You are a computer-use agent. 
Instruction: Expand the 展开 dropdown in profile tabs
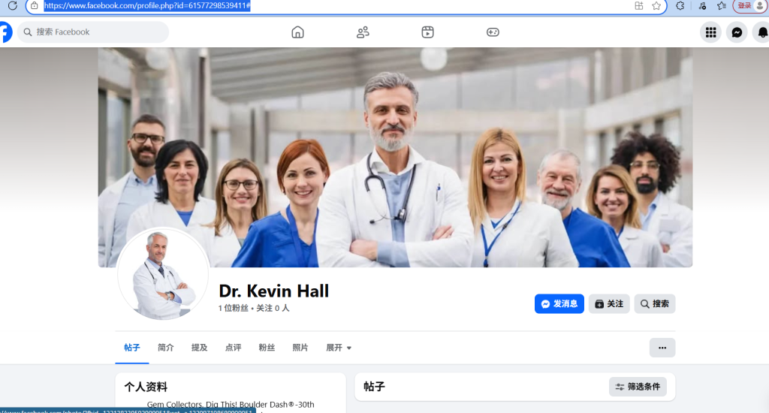click(338, 348)
